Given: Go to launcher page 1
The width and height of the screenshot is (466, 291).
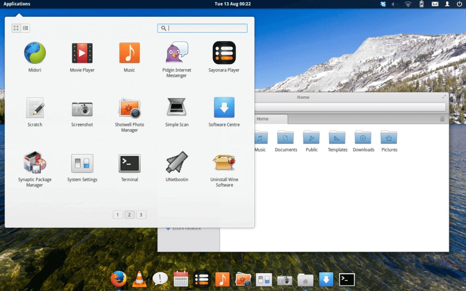Looking at the screenshot, I should (118, 215).
